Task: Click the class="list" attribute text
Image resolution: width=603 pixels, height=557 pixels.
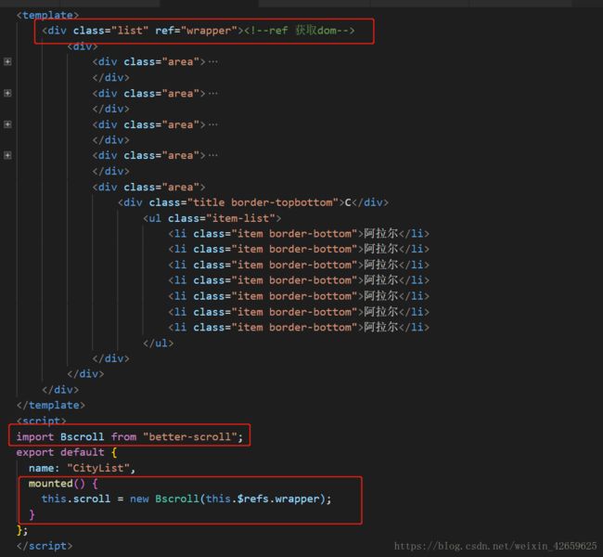Action: point(110,31)
